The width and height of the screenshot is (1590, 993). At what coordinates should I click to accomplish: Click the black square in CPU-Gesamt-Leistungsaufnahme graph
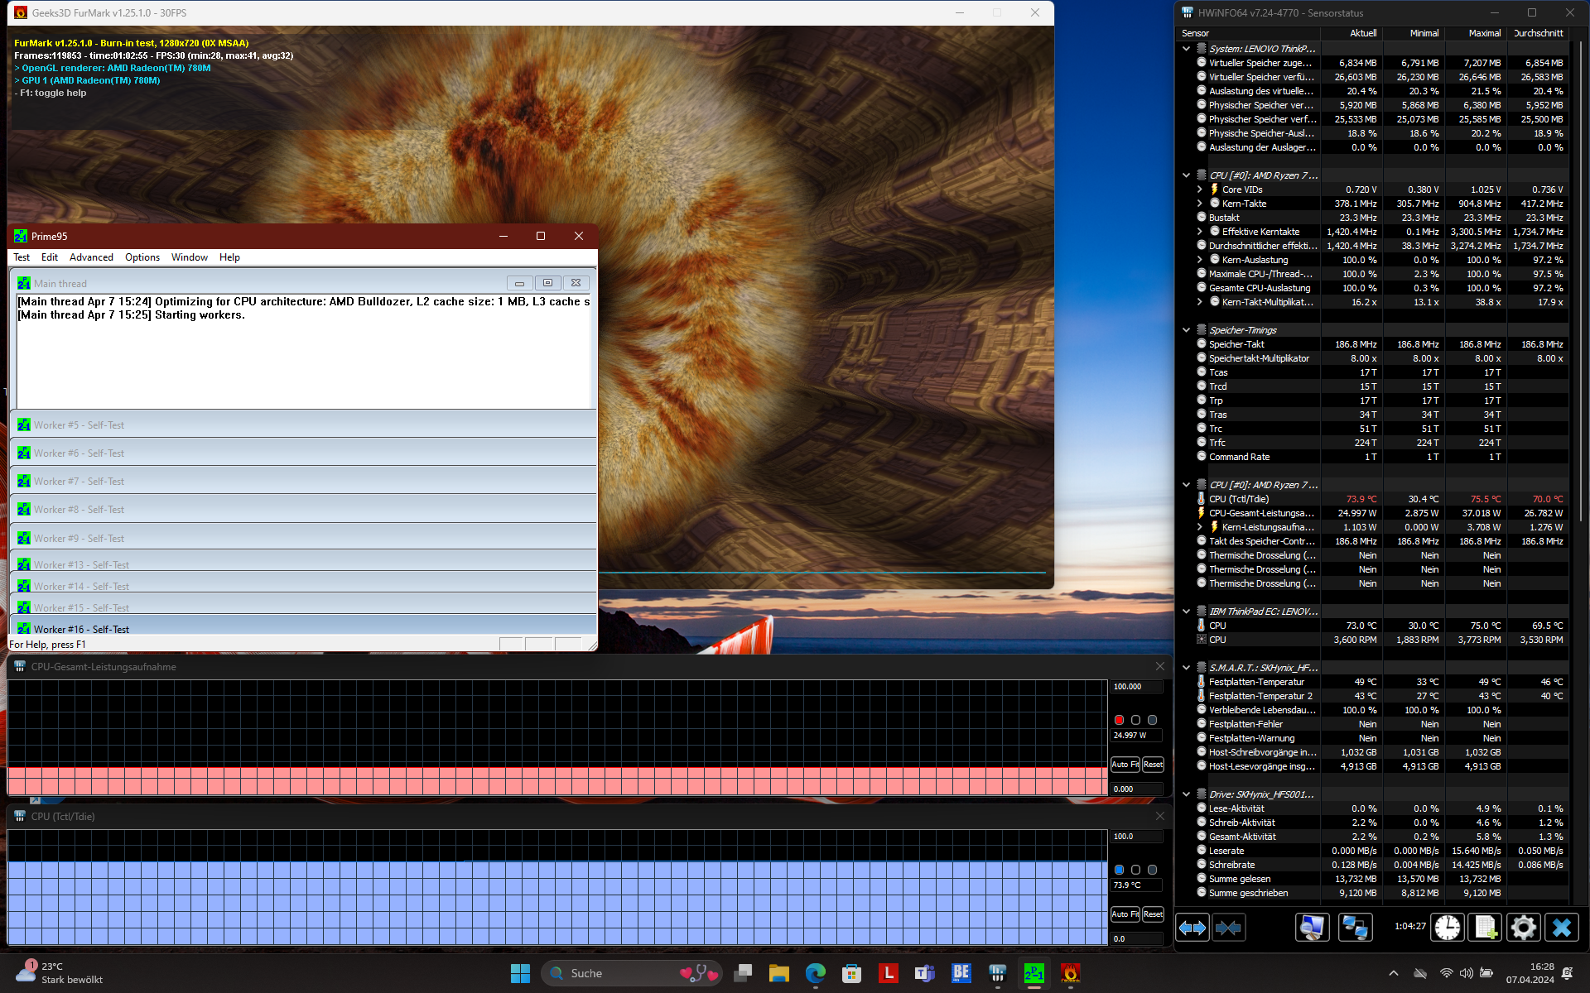click(x=1135, y=720)
